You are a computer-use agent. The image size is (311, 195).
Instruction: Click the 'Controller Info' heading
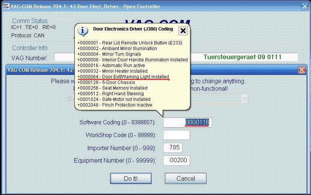click(30, 48)
